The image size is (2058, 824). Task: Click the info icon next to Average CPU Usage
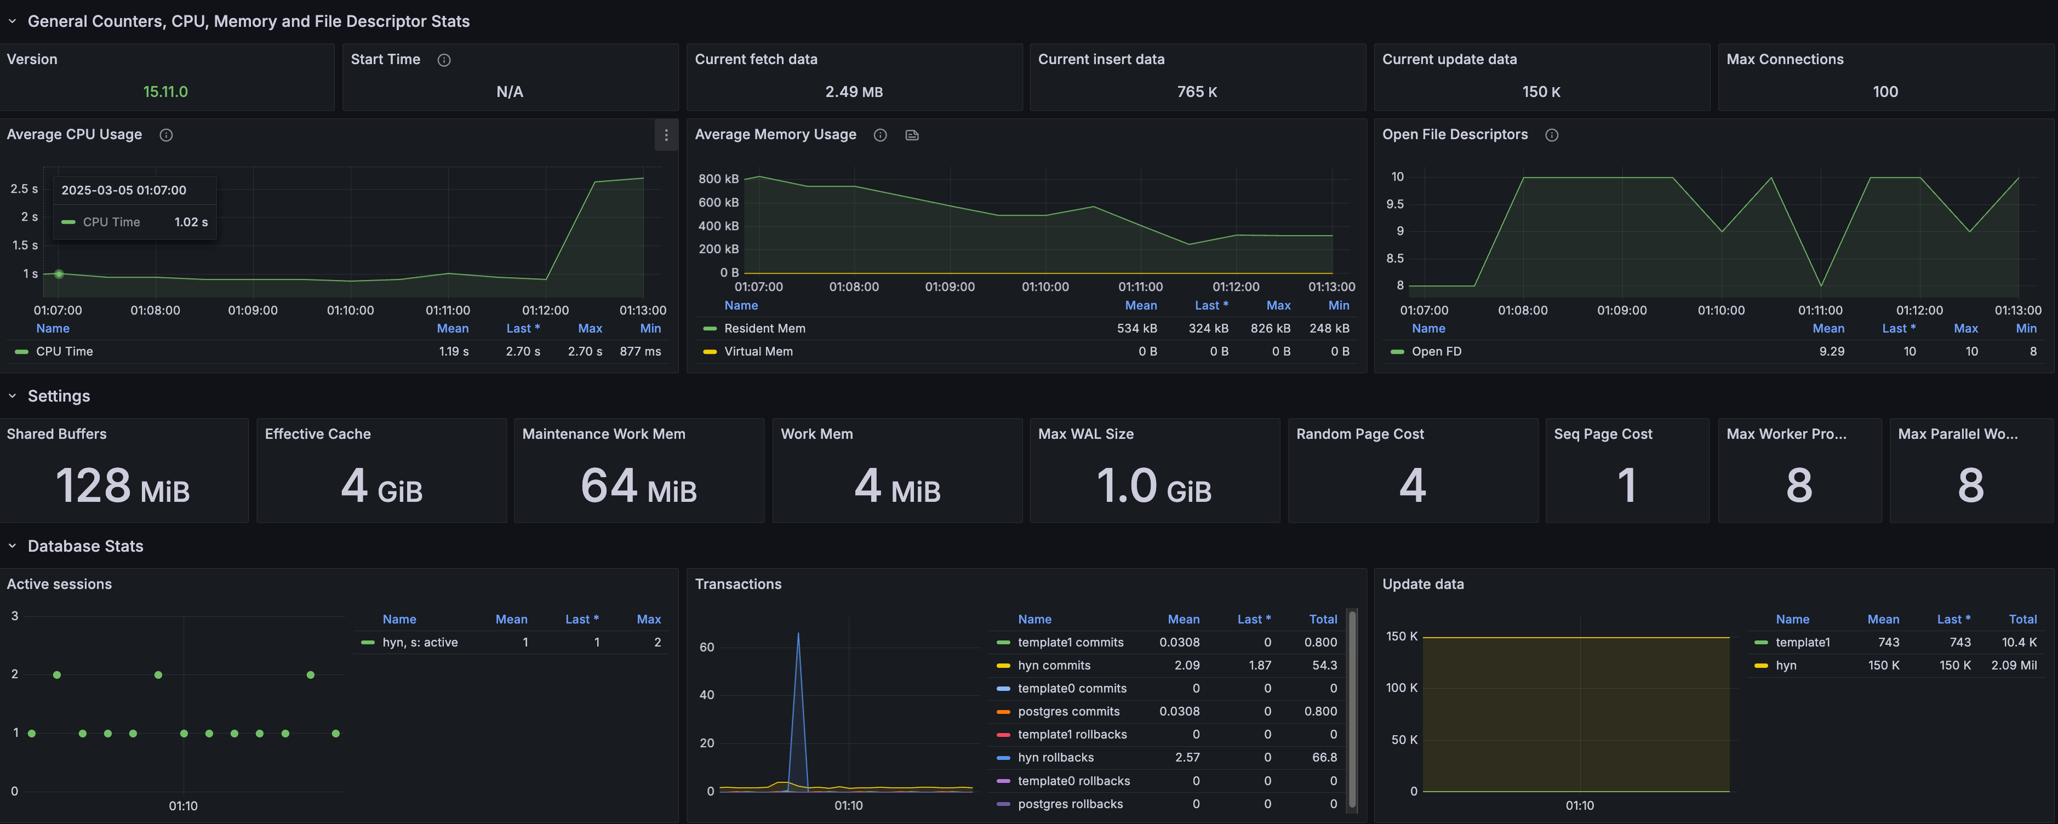click(x=166, y=135)
